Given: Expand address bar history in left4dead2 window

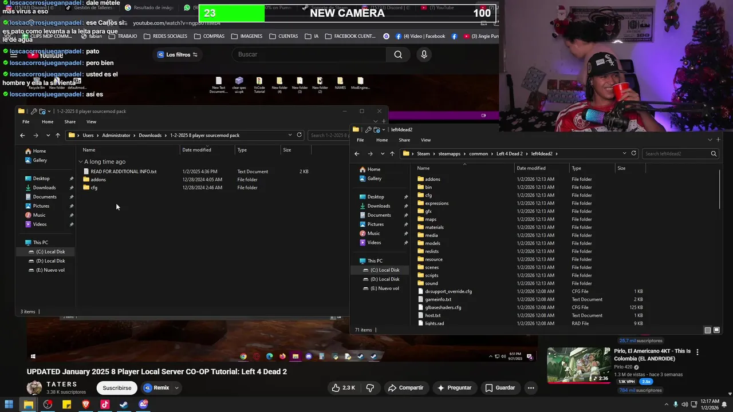Looking at the screenshot, I should (624, 153).
